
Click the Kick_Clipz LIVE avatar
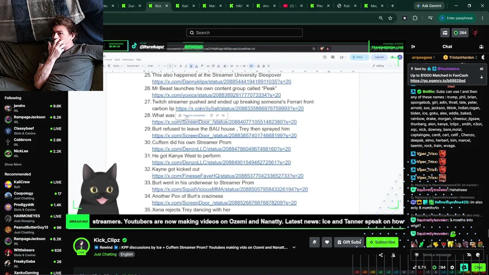point(81,247)
